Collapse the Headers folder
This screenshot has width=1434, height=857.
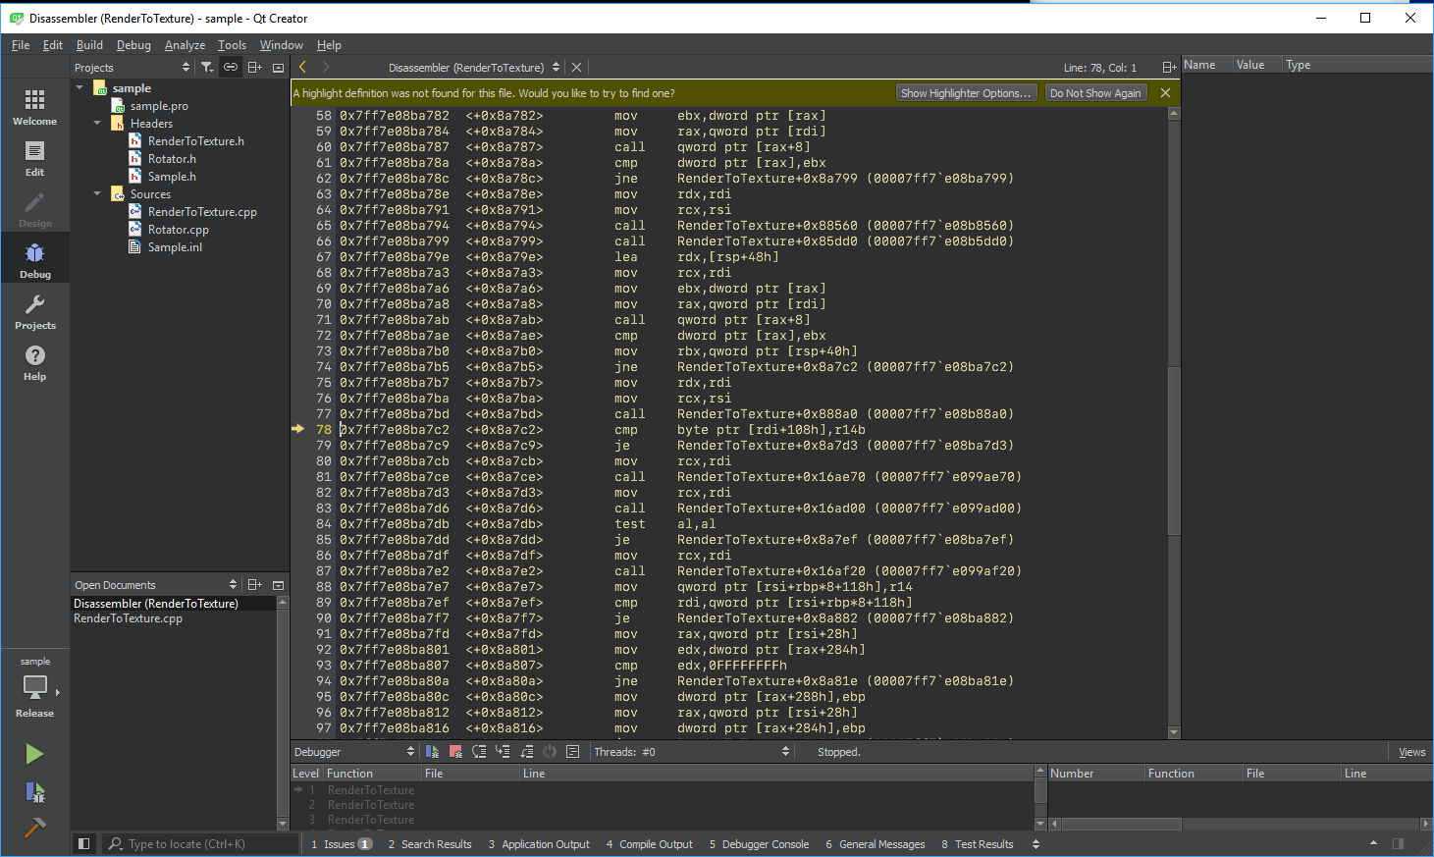[x=97, y=123]
